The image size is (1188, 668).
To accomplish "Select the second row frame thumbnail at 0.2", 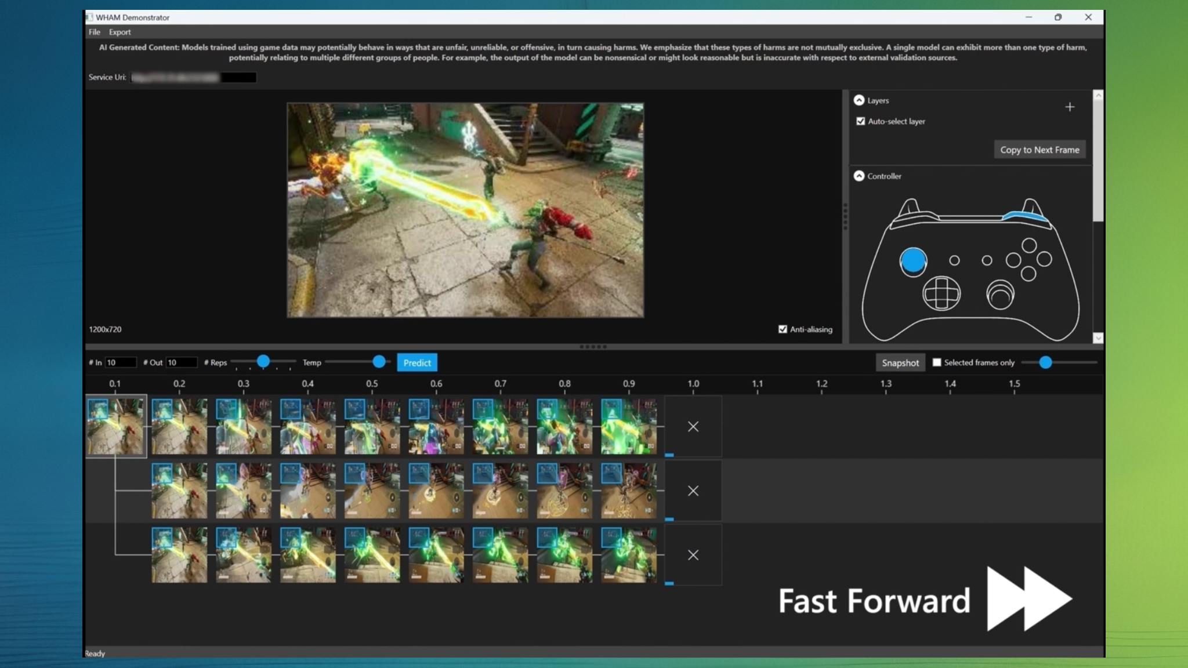I will point(179,491).
